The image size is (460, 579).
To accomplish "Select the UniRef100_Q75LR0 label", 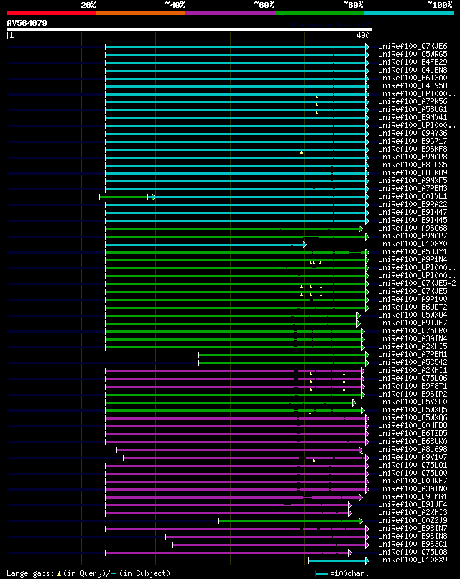I will [x=413, y=331].
